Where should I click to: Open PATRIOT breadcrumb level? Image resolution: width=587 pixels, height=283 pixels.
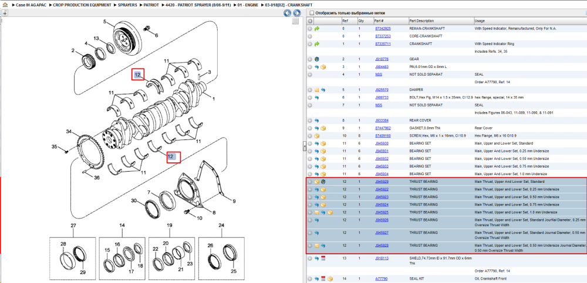[x=151, y=5]
